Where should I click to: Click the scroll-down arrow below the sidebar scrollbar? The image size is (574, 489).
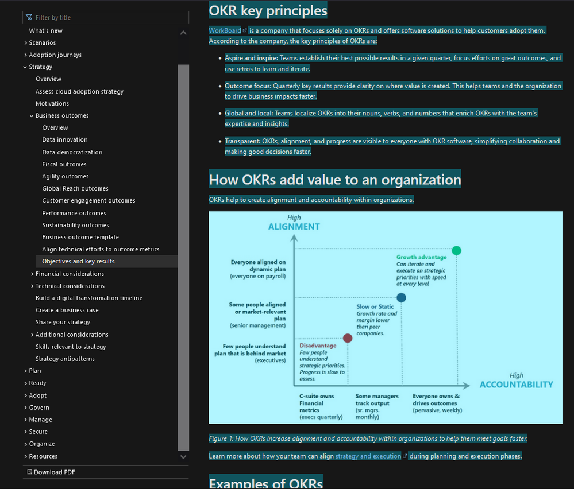[x=183, y=456]
